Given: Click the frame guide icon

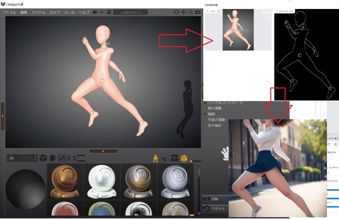Looking at the screenshot, I should coord(72,158).
